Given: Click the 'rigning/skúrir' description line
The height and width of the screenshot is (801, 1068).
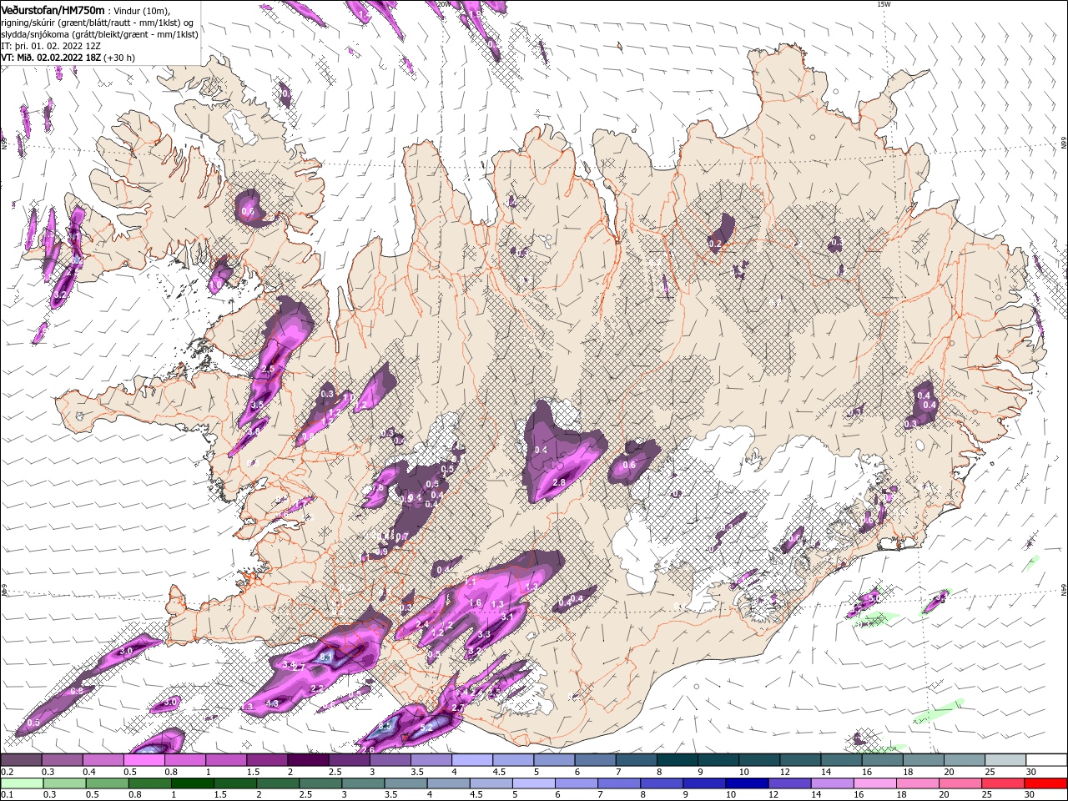Looking at the screenshot, I should (x=98, y=23).
